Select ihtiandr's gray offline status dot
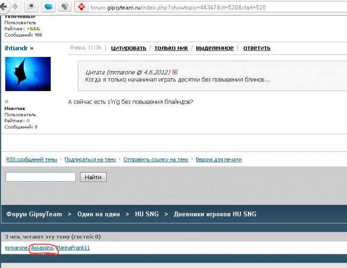The height and width of the screenshot is (268, 347). pyautogui.click(x=6, y=102)
